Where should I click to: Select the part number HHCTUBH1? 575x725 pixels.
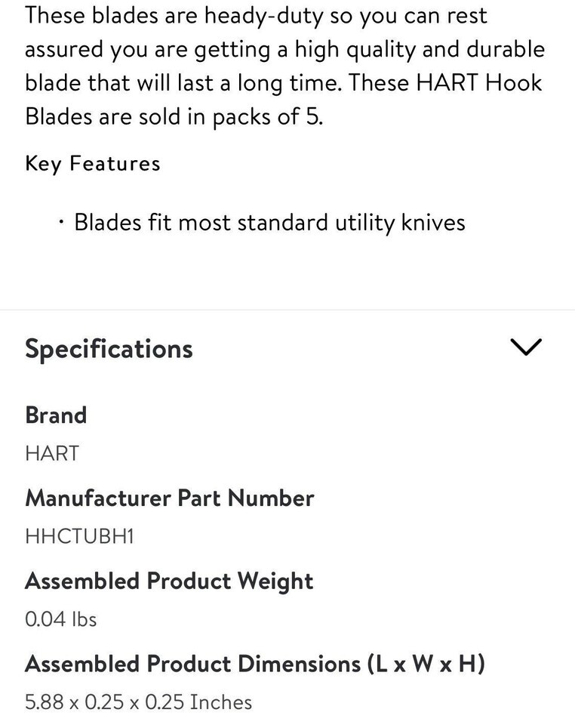coord(79,536)
